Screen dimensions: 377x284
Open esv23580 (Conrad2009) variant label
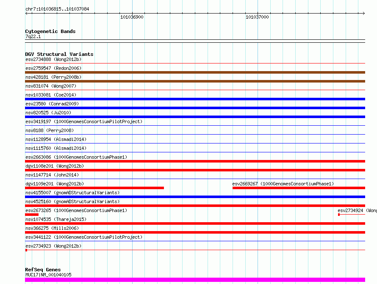(x=52, y=104)
